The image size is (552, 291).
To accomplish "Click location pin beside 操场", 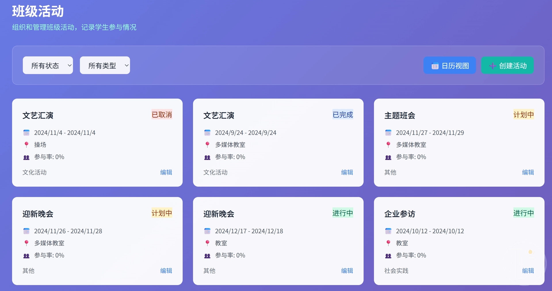I will click(x=26, y=145).
